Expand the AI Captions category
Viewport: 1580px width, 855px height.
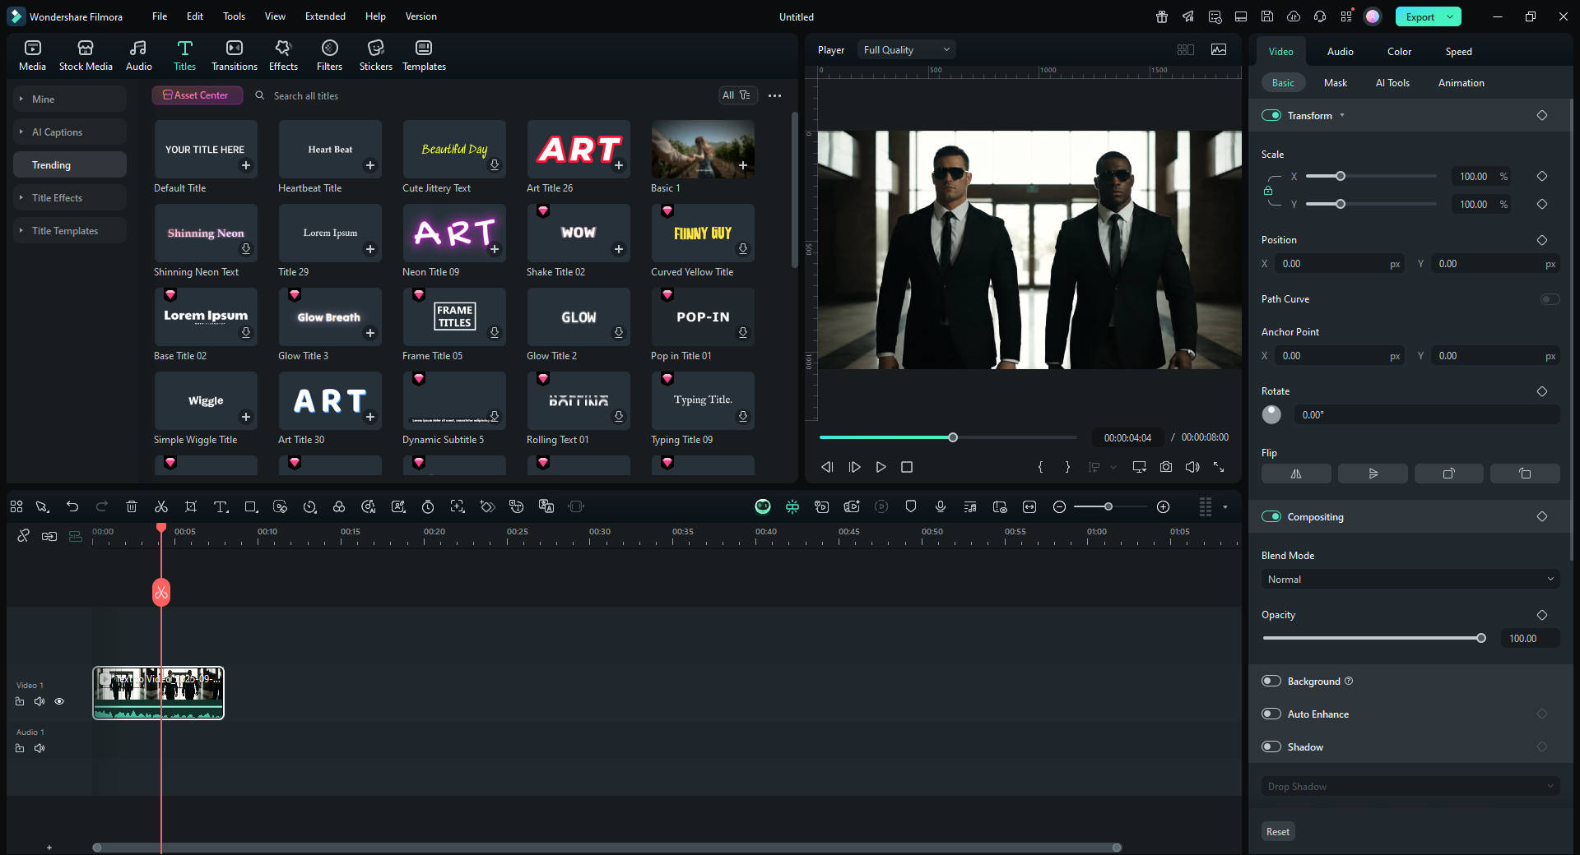point(70,132)
